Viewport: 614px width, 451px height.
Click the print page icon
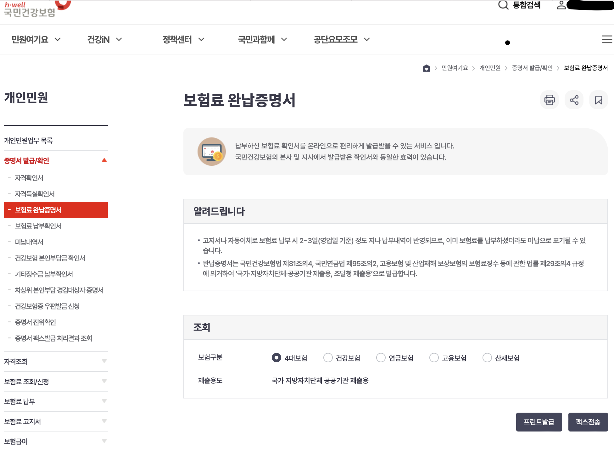[x=549, y=100]
